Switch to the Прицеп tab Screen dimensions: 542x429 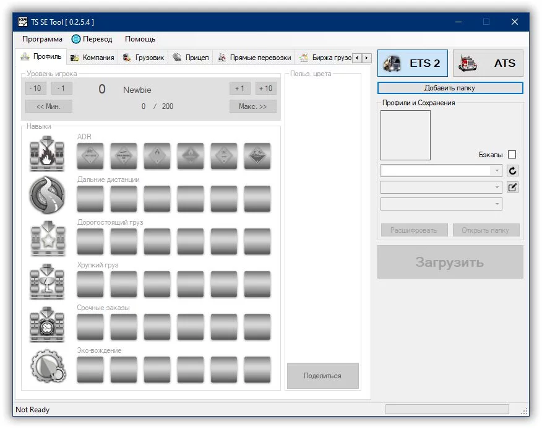coord(191,58)
